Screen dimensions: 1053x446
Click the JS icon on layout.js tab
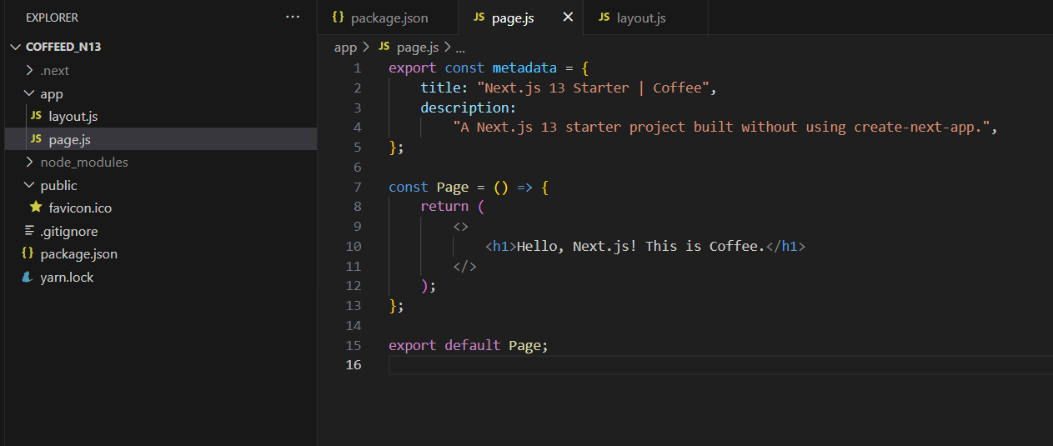(604, 18)
